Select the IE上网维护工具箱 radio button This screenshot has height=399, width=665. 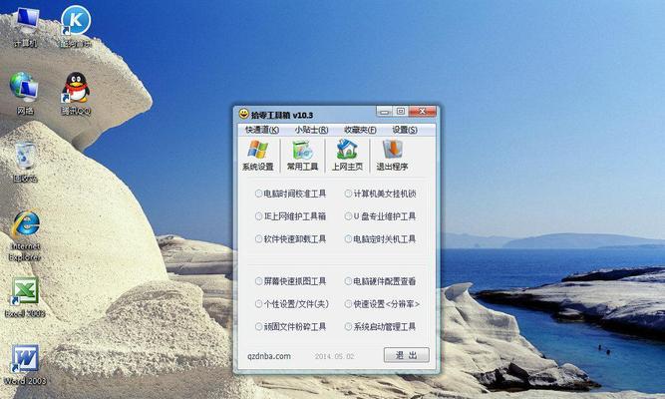point(258,216)
